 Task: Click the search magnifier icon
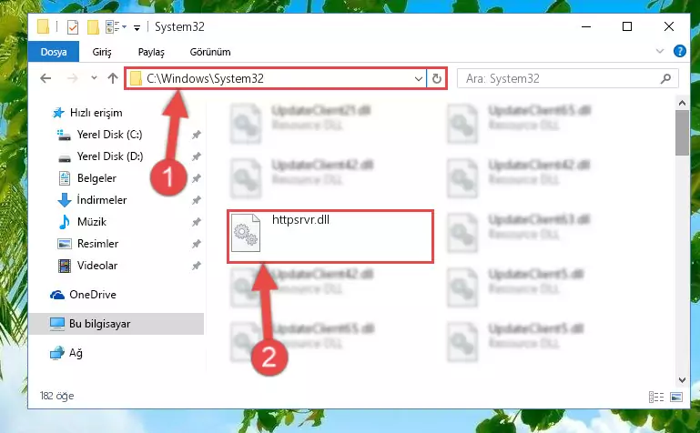(665, 79)
